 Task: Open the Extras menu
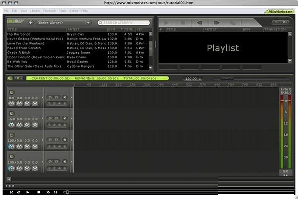tap(74, 10)
